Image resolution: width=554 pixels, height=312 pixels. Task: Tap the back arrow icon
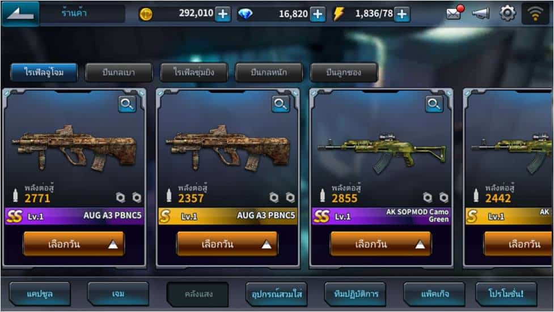[20, 14]
